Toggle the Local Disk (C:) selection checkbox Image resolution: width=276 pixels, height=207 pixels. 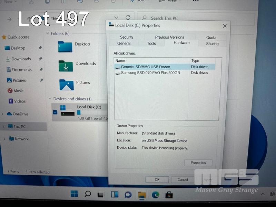pyautogui.click(x=55, y=112)
